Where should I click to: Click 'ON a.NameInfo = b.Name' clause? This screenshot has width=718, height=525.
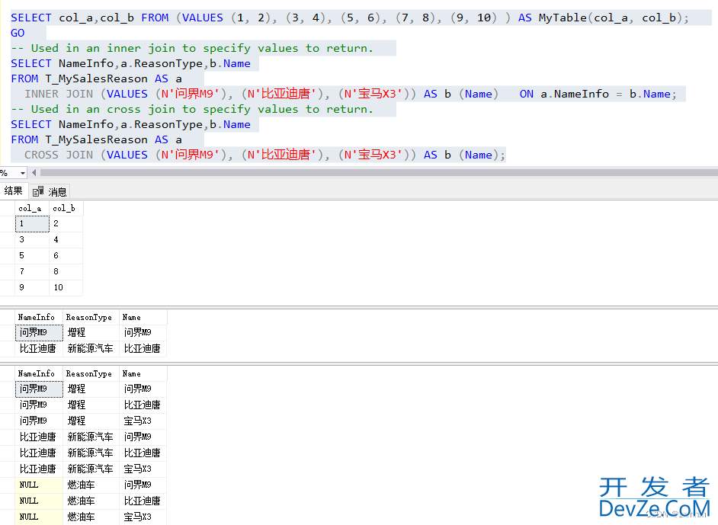[598, 94]
